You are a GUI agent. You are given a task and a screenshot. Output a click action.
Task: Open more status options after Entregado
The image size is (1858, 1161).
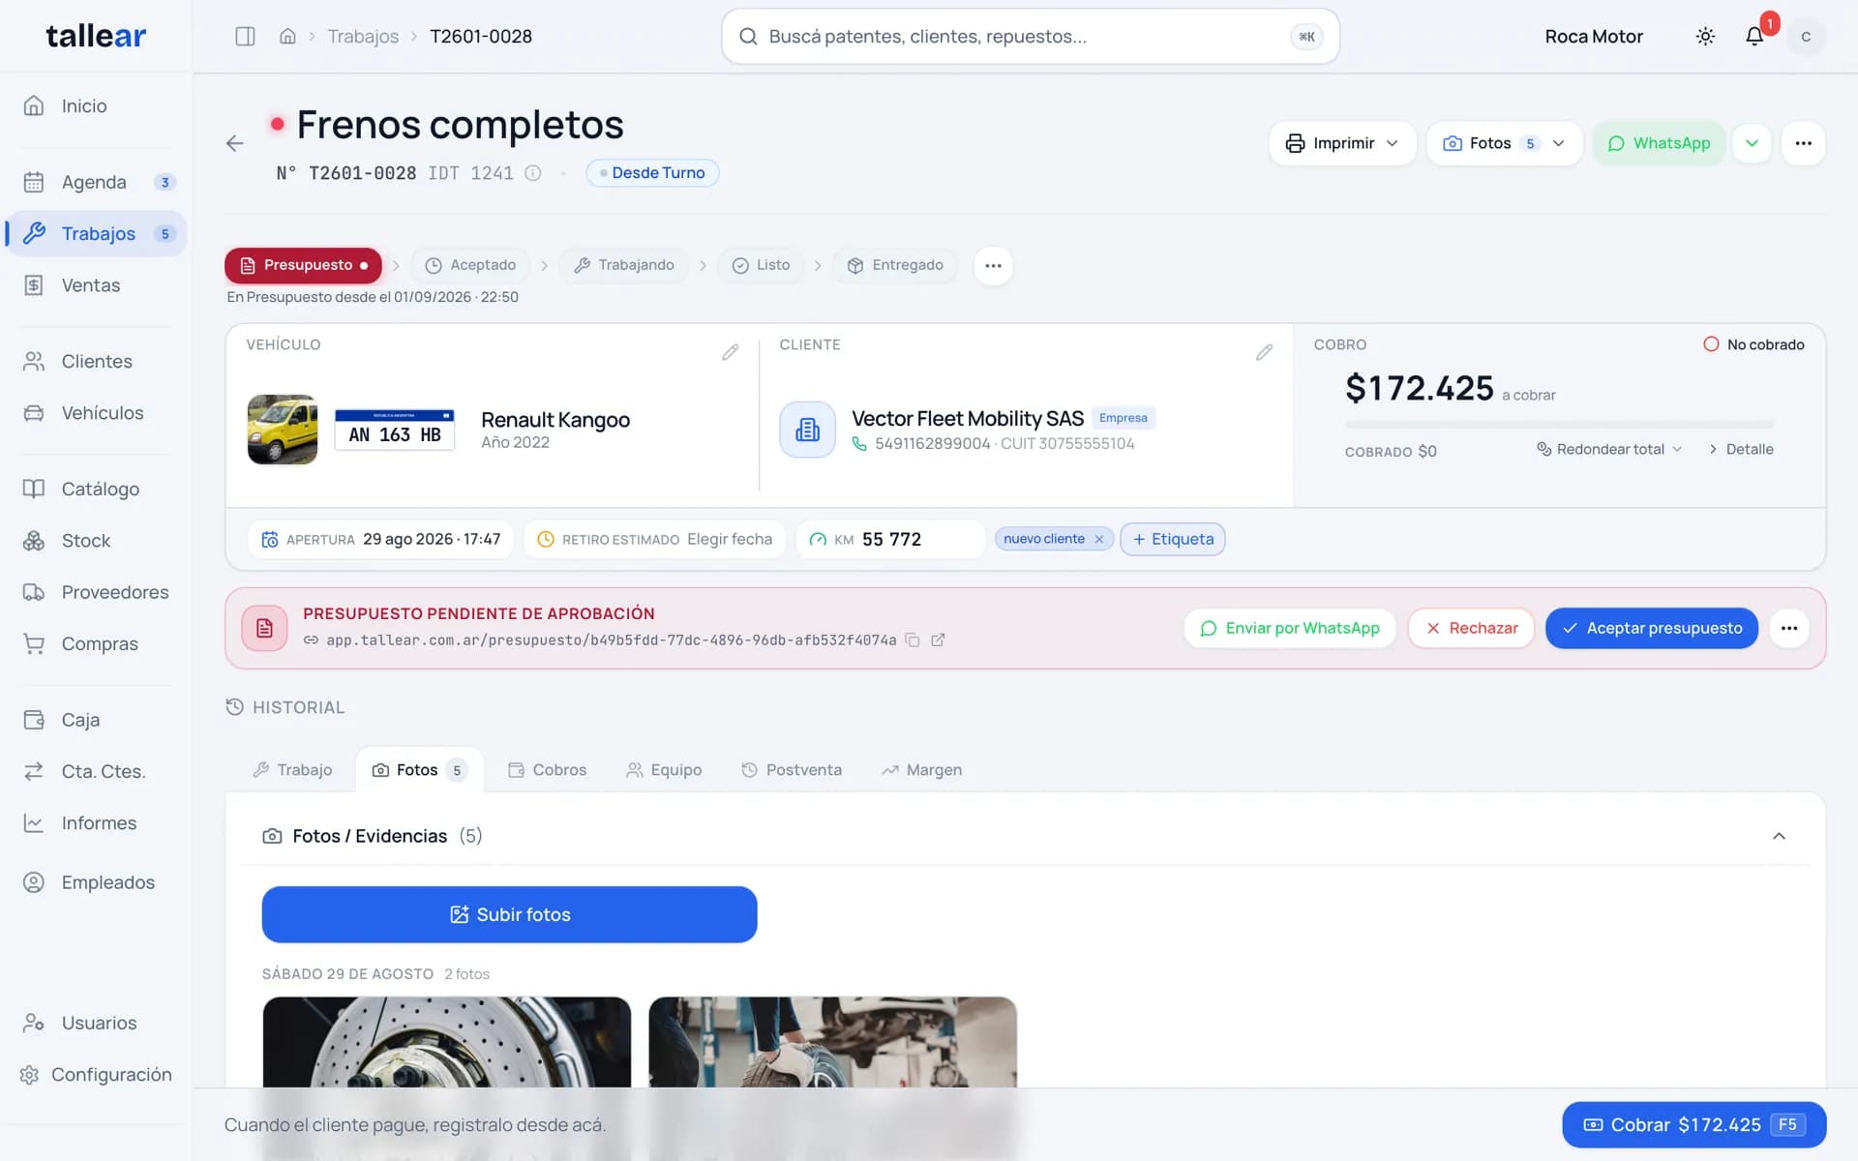pyautogui.click(x=993, y=265)
